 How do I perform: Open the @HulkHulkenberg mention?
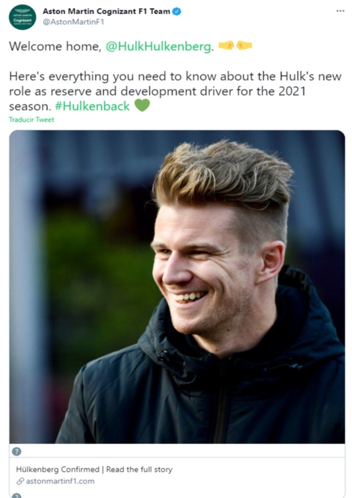(x=158, y=46)
